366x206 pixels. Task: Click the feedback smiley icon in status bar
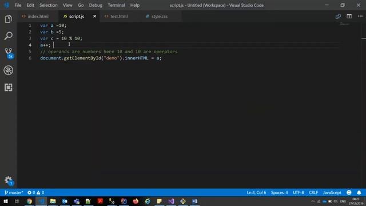[x=349, y=192]
